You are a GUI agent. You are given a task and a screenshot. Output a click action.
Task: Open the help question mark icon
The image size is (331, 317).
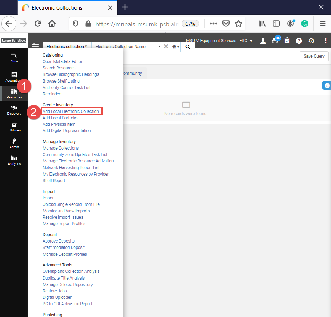[299, 41]
